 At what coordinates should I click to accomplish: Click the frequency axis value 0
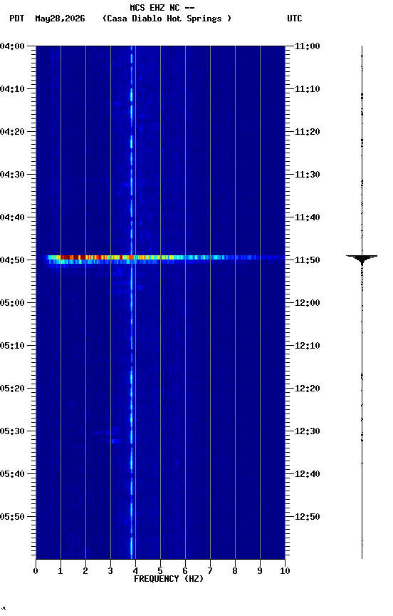click(x=36, y=571)
